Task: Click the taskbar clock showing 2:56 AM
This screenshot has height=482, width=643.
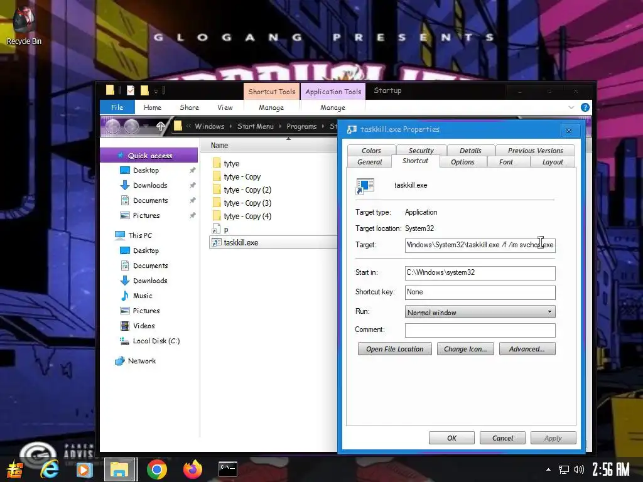Action: click(610, 469)
